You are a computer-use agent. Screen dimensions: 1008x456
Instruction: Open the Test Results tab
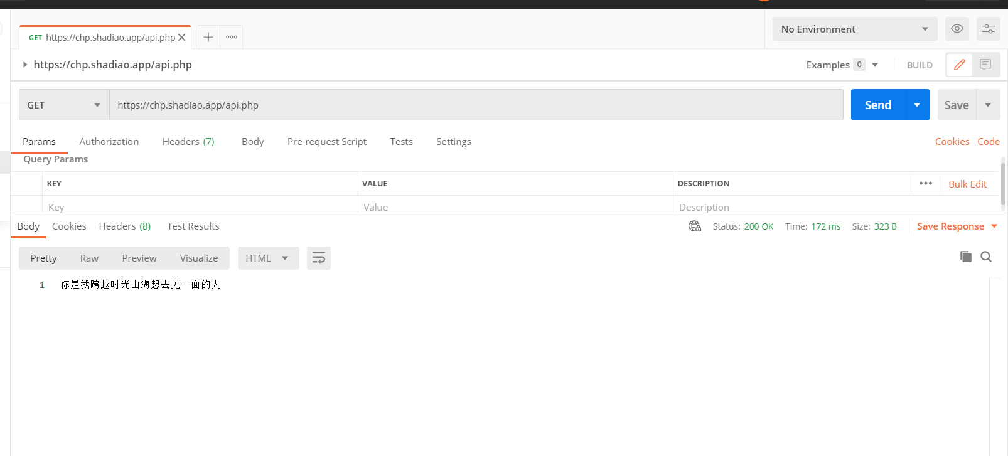pos(193,226)
